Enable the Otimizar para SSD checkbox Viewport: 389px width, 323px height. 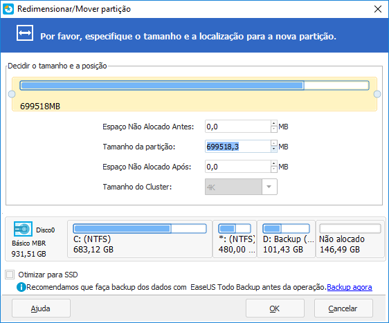[x=10, y=275]
